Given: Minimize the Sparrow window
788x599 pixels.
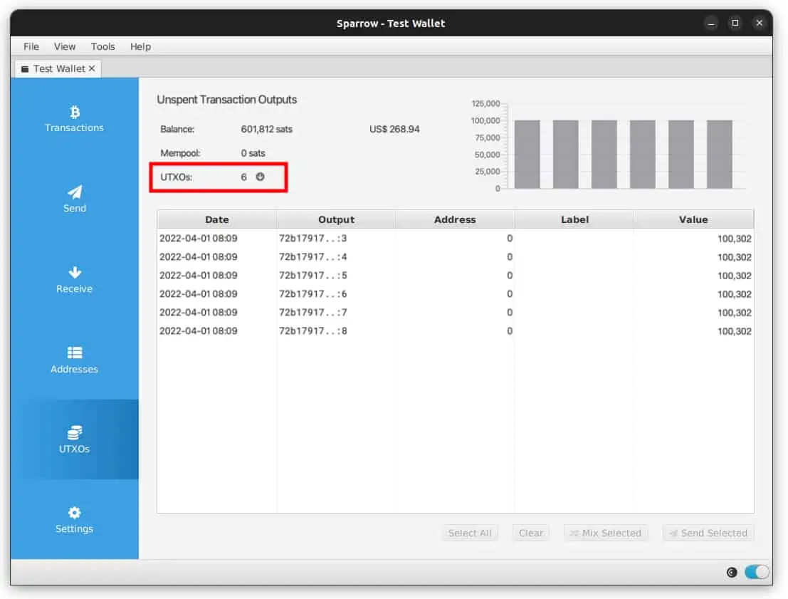Looking at the screenshot, I should click(710, 23).
